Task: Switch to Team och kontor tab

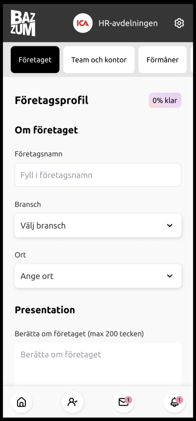Action: (x=99, y=60)
